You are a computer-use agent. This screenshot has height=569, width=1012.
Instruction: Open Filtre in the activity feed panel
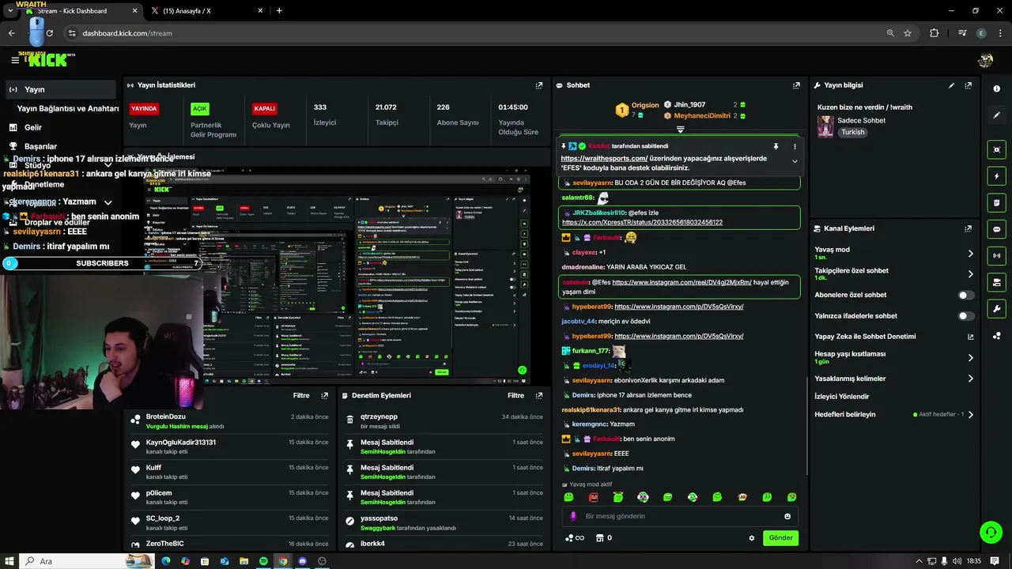pos(301,395)
